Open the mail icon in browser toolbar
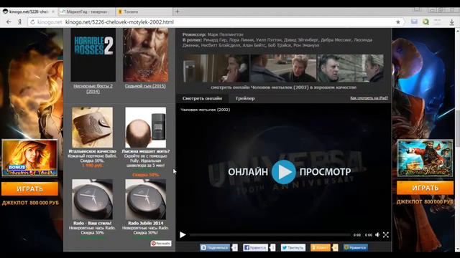460x258 pixels. coord(414,21)
